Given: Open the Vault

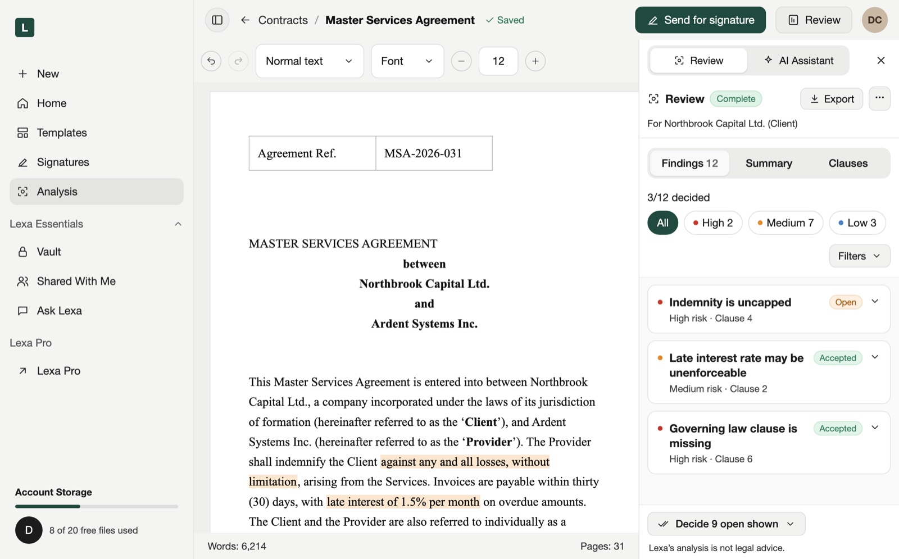Looking at the screenshot, I should coord(97,252).
